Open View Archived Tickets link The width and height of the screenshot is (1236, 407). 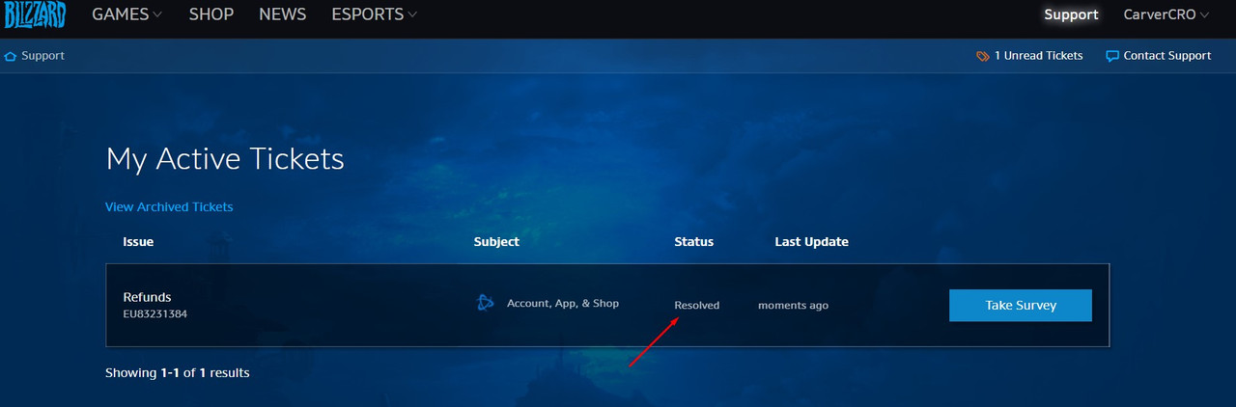click(169, 206)
